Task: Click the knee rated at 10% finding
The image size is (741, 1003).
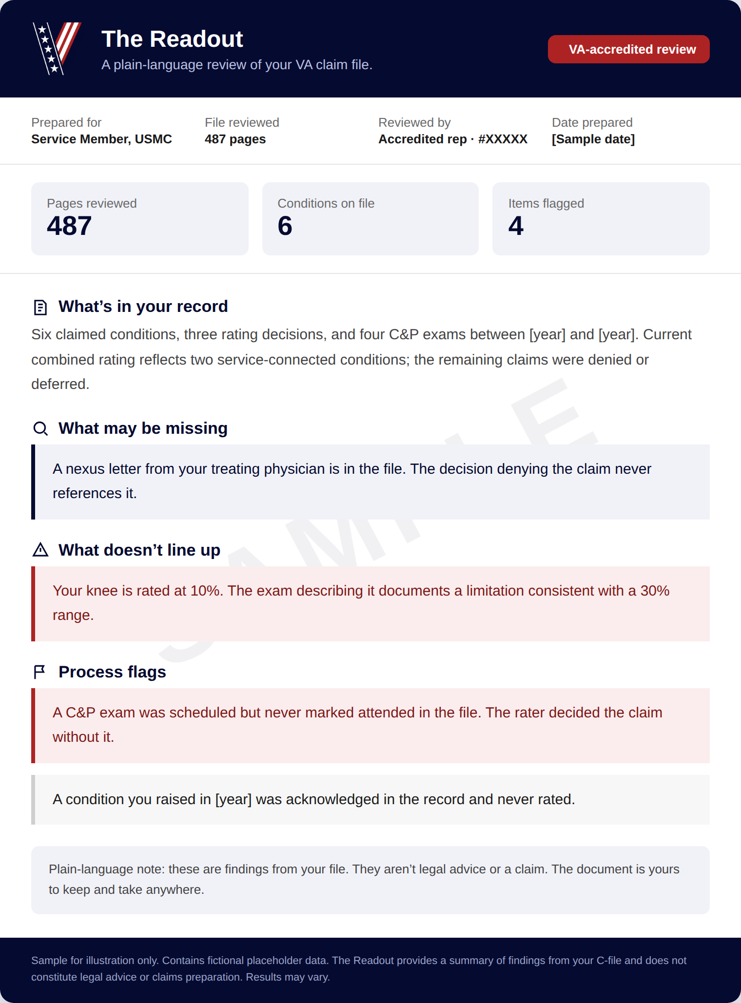Action: point(370,604)
